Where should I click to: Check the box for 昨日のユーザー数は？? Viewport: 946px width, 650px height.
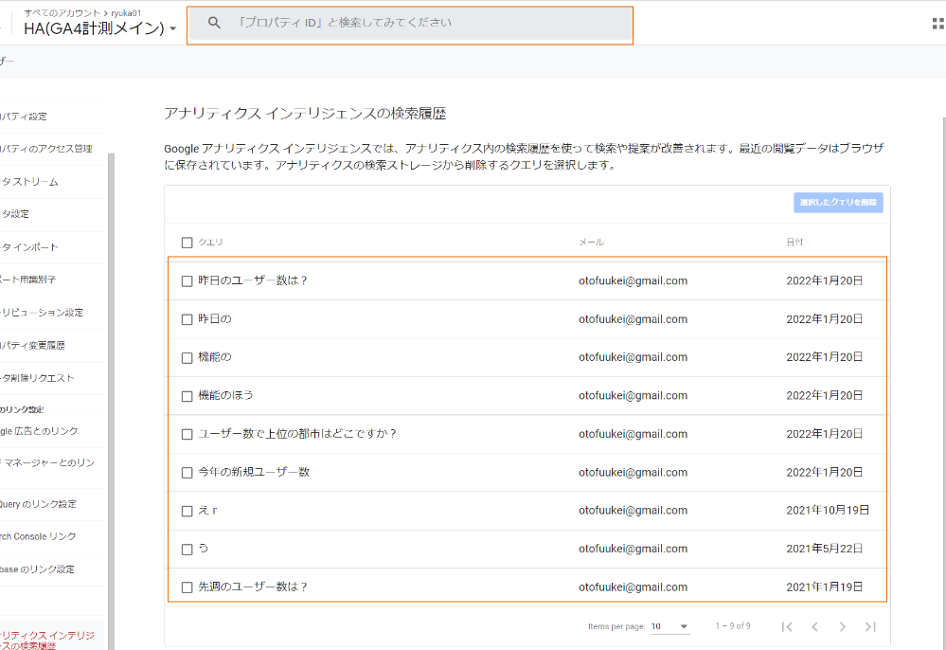click(x=187, y=280)
